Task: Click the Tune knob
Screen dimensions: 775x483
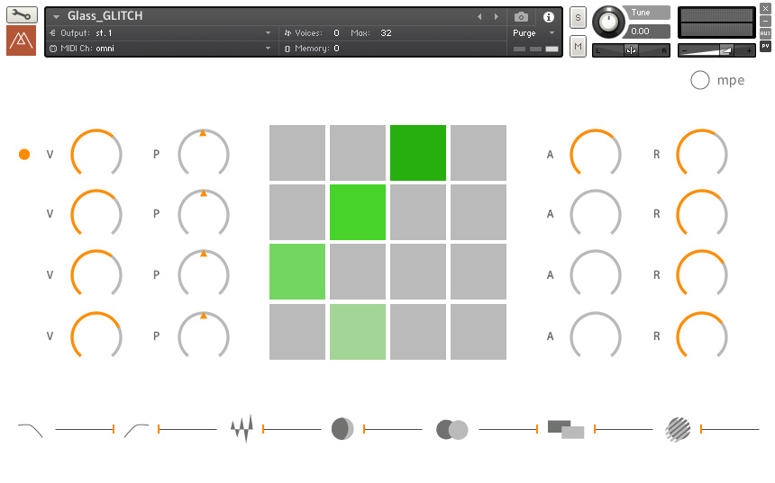Action: (608, 22)
